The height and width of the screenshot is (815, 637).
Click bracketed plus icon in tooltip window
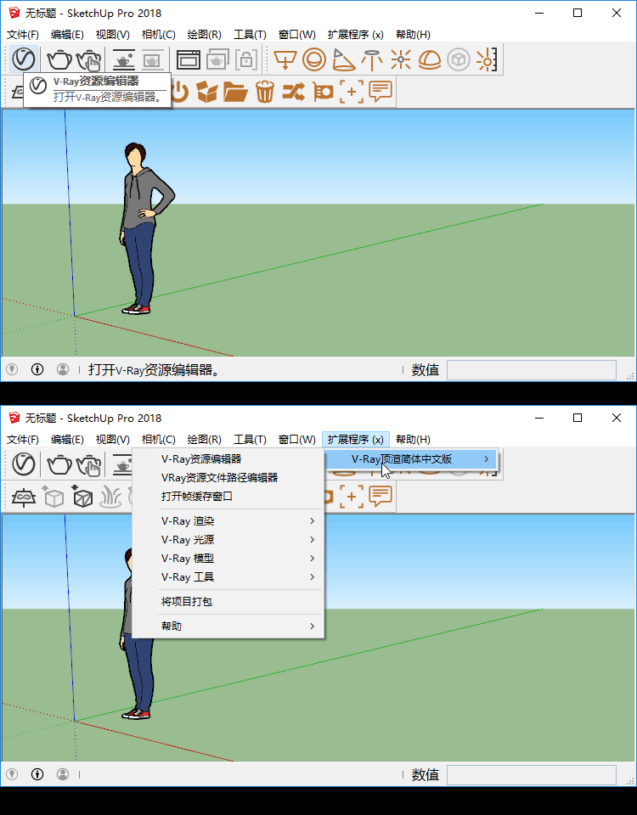(352, 92)
